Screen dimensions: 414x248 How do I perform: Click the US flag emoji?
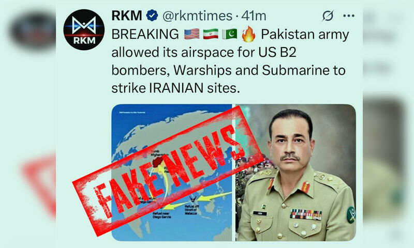(191, 34)
